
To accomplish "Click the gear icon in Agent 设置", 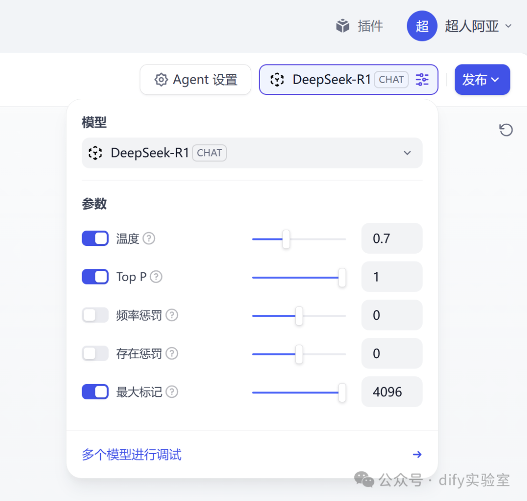I will coord(161,80).
